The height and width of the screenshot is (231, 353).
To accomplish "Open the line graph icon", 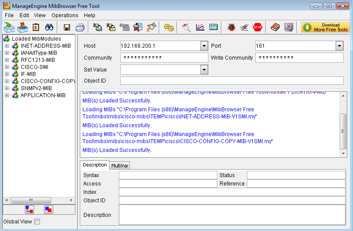I will 200,27.
